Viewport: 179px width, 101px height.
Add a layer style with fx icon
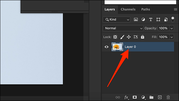[x=126, y=97]
